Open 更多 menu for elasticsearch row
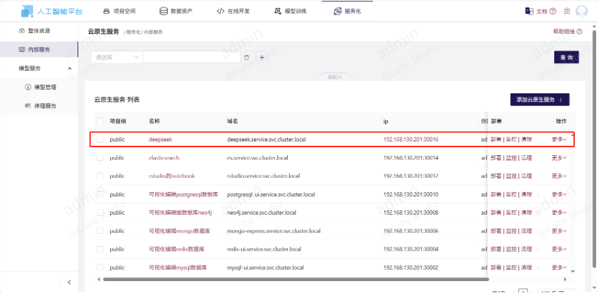The width and height of the screenshot is (598, 293). [x=559, y=158]
